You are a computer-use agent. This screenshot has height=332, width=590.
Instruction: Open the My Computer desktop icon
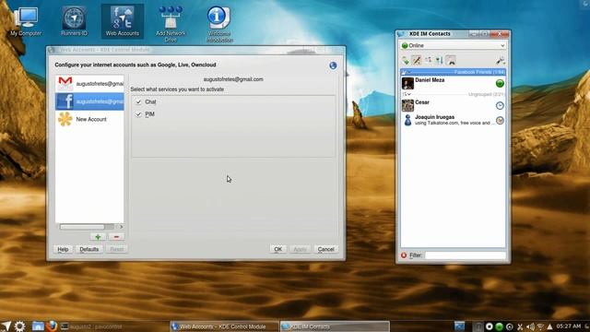click(x=26, y=22)
